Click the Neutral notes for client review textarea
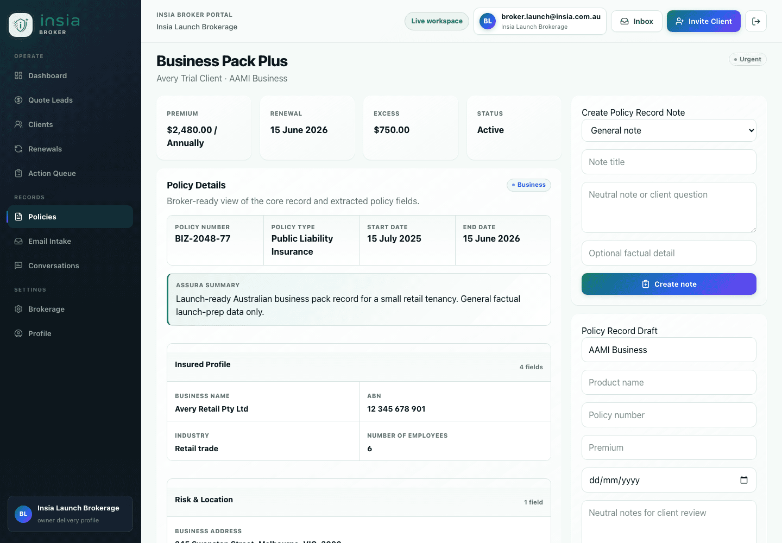 [669, 521]
